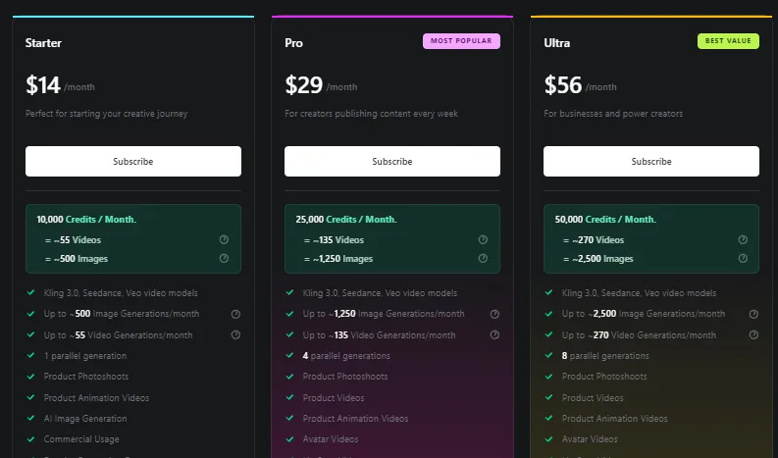Screen dimensions: 778x458
Task: Open help icon next to ~270 Videos
Action: pos(743,239)
